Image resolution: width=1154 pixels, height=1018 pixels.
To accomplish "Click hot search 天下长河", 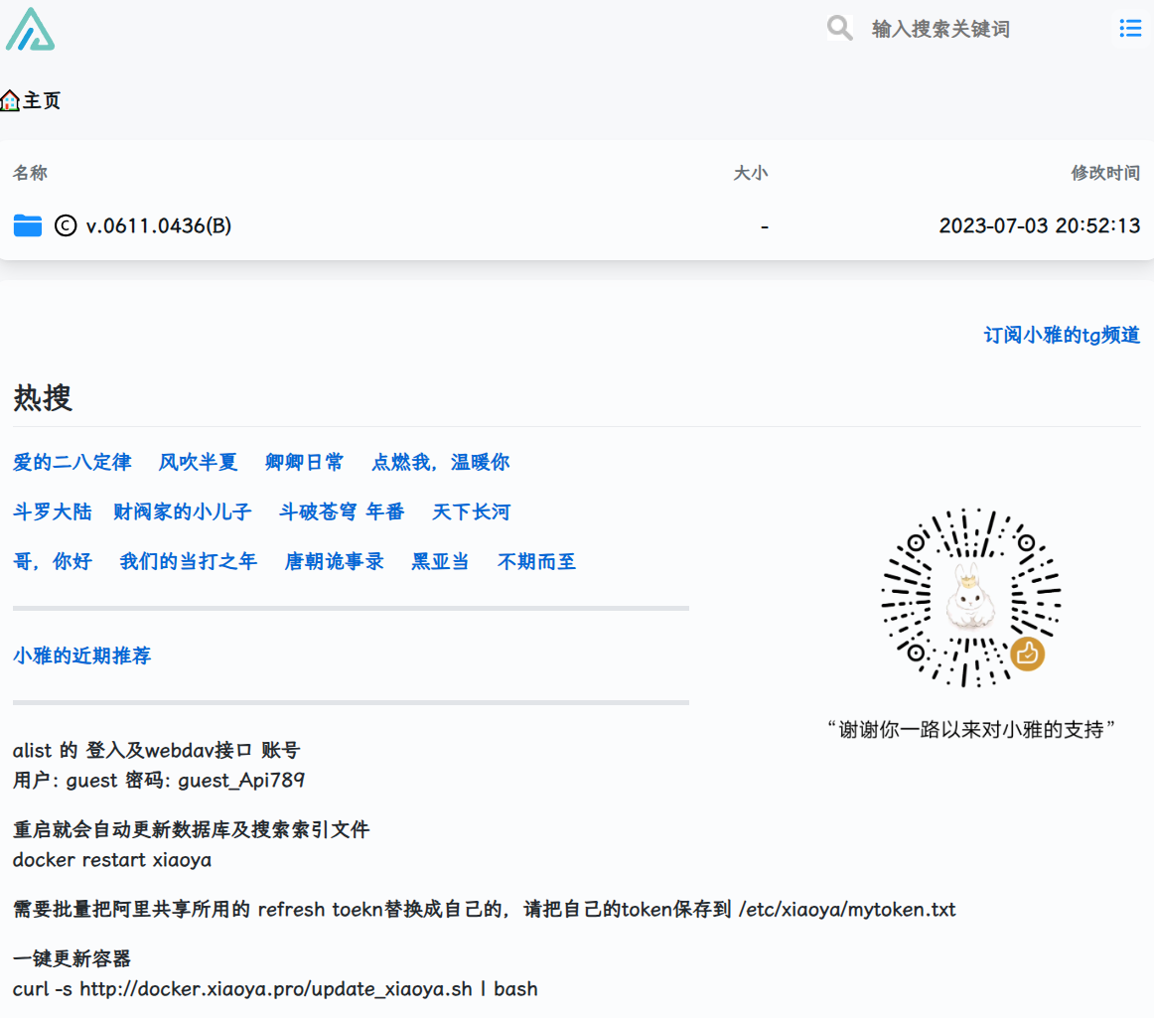I will tap(471, 511).
